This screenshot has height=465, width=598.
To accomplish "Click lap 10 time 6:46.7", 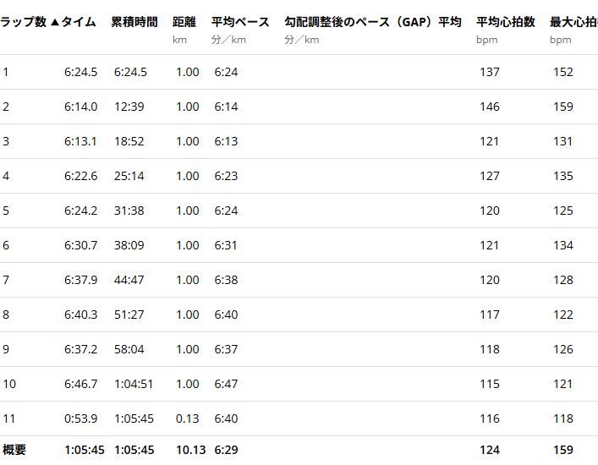I will pos(81,384).
